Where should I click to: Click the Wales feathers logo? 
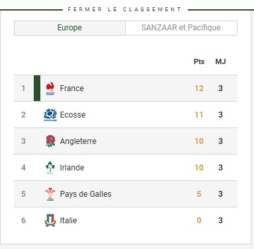coord(50,194)
